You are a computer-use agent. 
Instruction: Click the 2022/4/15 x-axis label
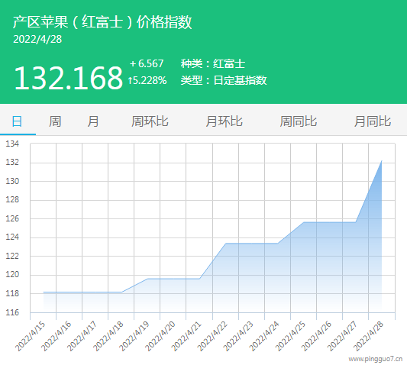click(x=31, y=336)
